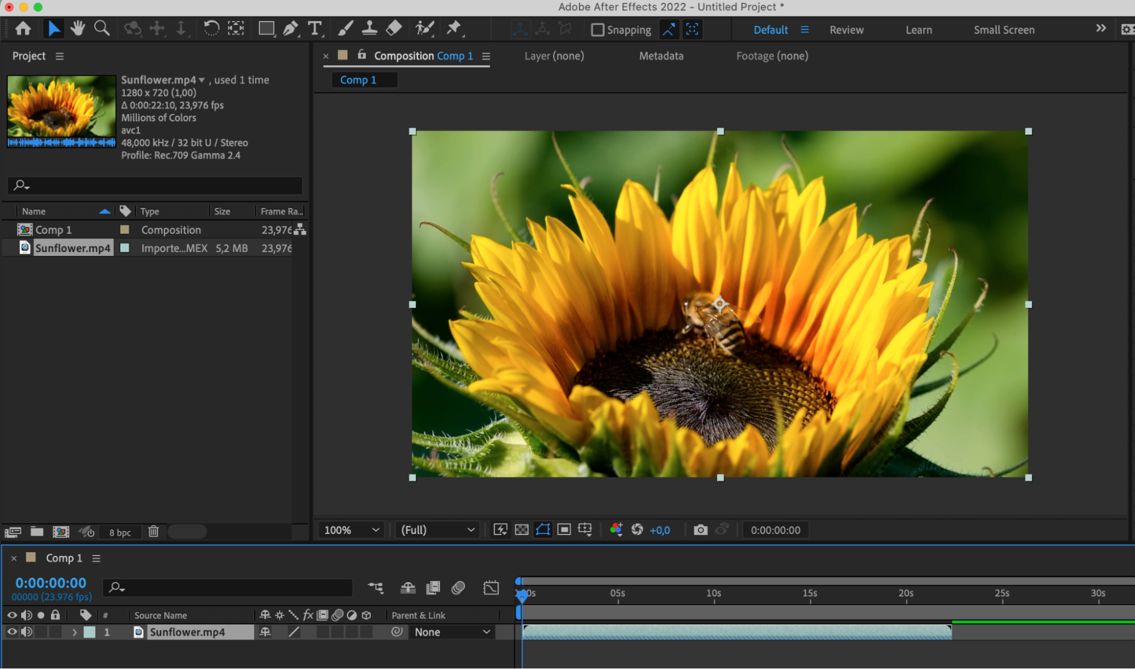Enable the Snapping checkbox
Screen dimensions: 1135x669
[x=597, y=30]
